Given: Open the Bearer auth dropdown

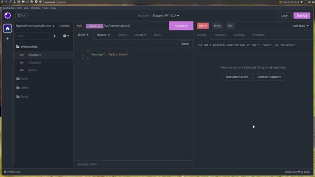Looking at the screenshot, I should click(x=103, y=35).
